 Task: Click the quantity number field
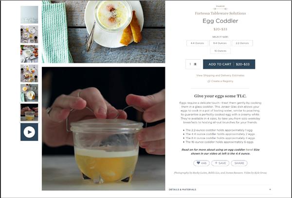coord(193,64)
